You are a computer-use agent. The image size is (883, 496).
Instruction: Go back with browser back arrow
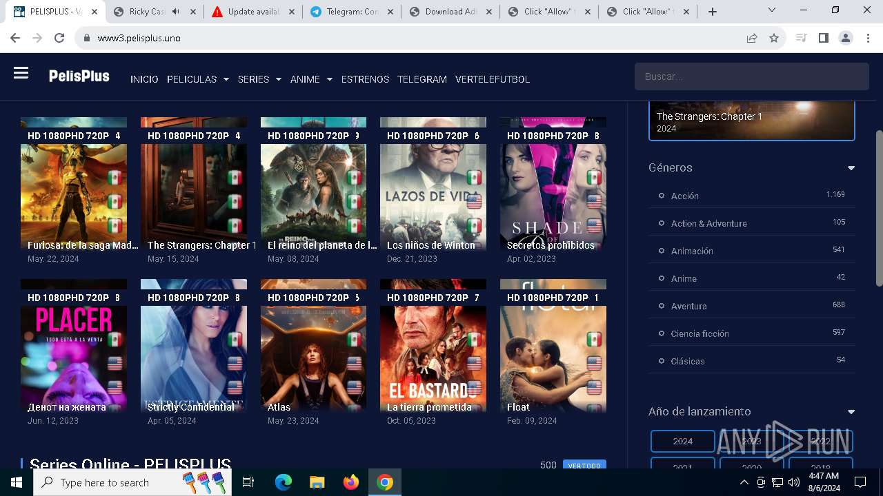pos(15,38)
